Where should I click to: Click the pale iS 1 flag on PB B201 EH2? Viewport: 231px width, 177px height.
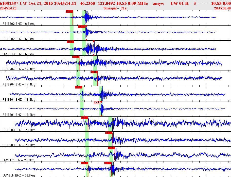pos(97,102)
